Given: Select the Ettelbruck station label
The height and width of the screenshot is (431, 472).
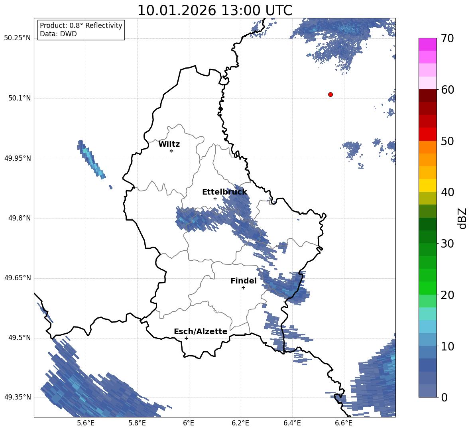Looking at the screenshot, I should [x=224, y=192].
